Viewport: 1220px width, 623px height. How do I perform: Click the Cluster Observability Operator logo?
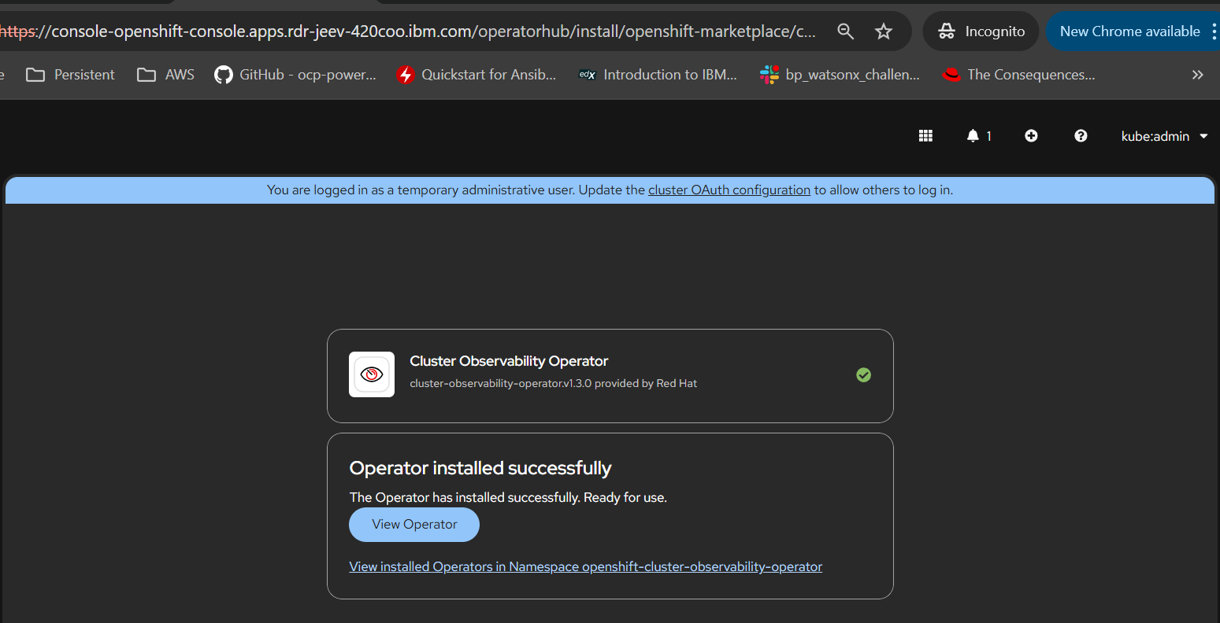[x=372, y=374]
